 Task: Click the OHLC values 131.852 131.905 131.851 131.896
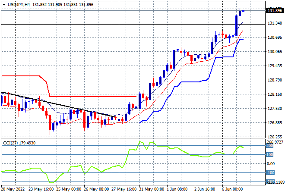point(63,5)
